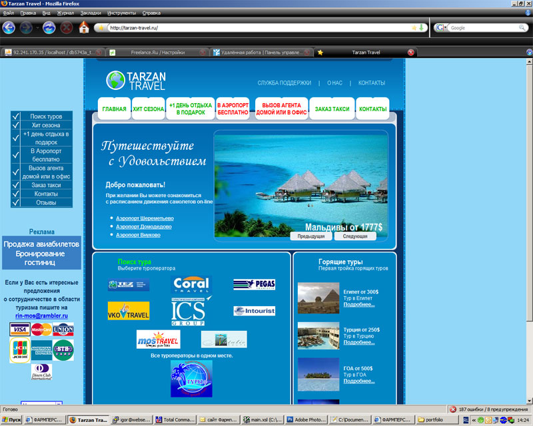The width and height of the screenshot is (533, 426).
Task: Select the VKO Travel operator logo
Action: (130, 310)
